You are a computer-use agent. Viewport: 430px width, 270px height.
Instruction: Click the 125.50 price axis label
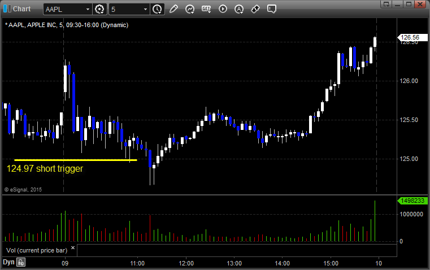tap(409, 120)
